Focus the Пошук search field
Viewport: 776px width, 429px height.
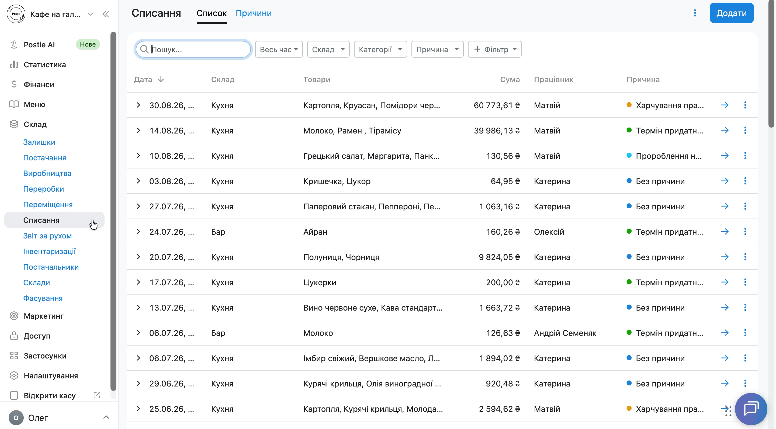click(x=193, y=49)
